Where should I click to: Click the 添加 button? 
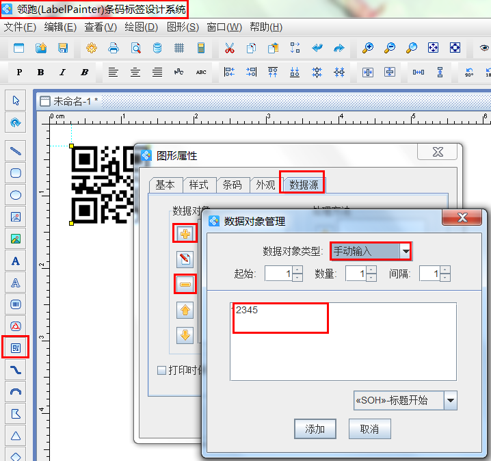pos(315,429)
